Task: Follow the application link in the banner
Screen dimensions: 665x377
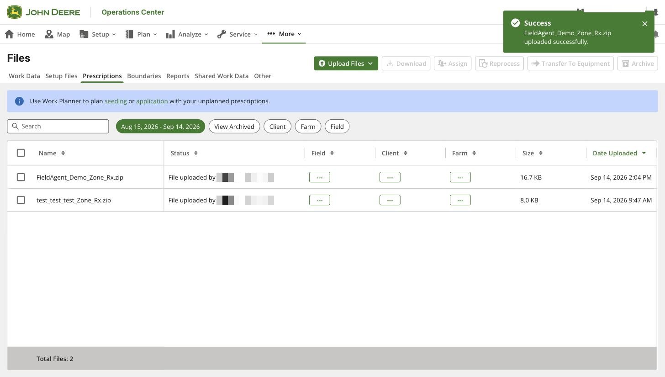Action: 152,101
